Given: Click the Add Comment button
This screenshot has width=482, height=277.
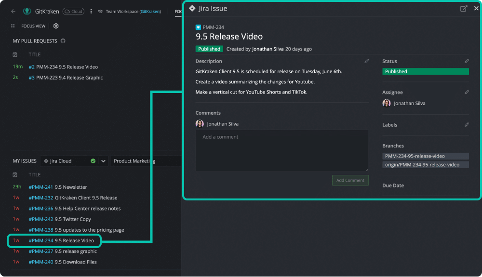Looking at the screenshot, I should point(350,180).
